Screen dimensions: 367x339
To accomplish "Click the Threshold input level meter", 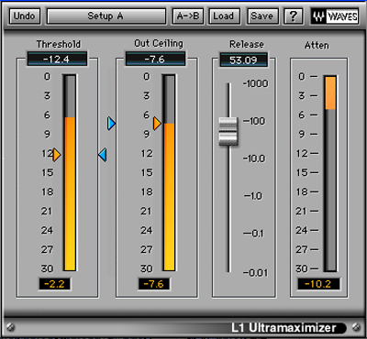I will (x=70, y=172).
